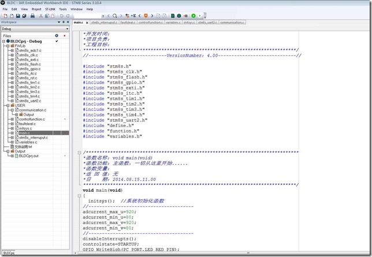This screenshot has height=257, width=372.
Task: Click the Compile toolbar icon
Action: click(173, 16)
